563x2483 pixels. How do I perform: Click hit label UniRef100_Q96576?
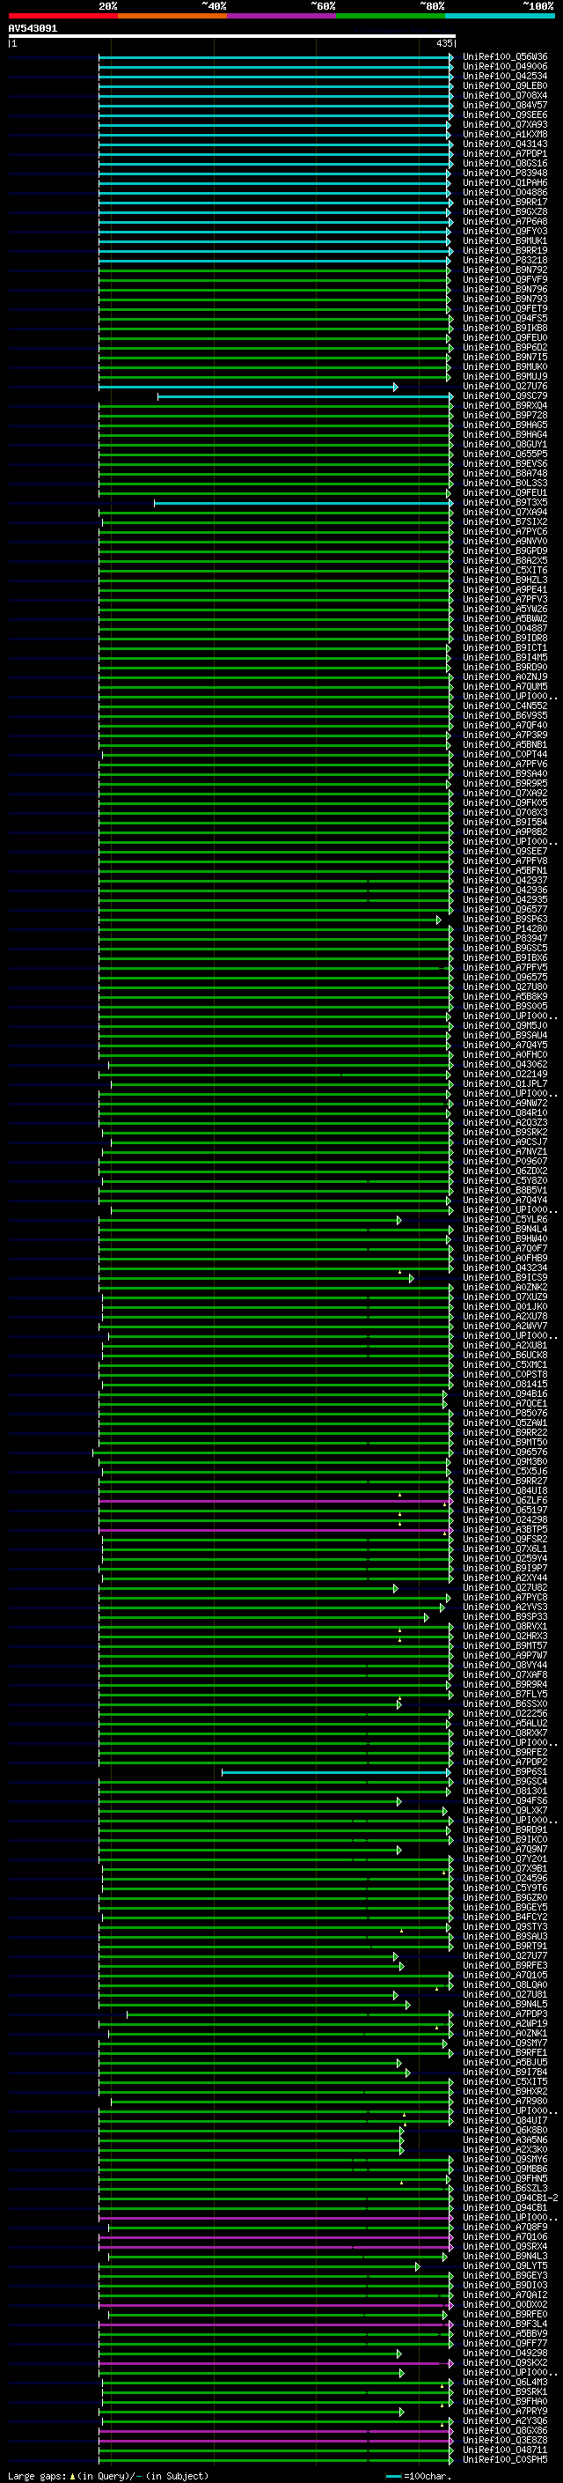pyautogui.click(x=505, y=1452)
